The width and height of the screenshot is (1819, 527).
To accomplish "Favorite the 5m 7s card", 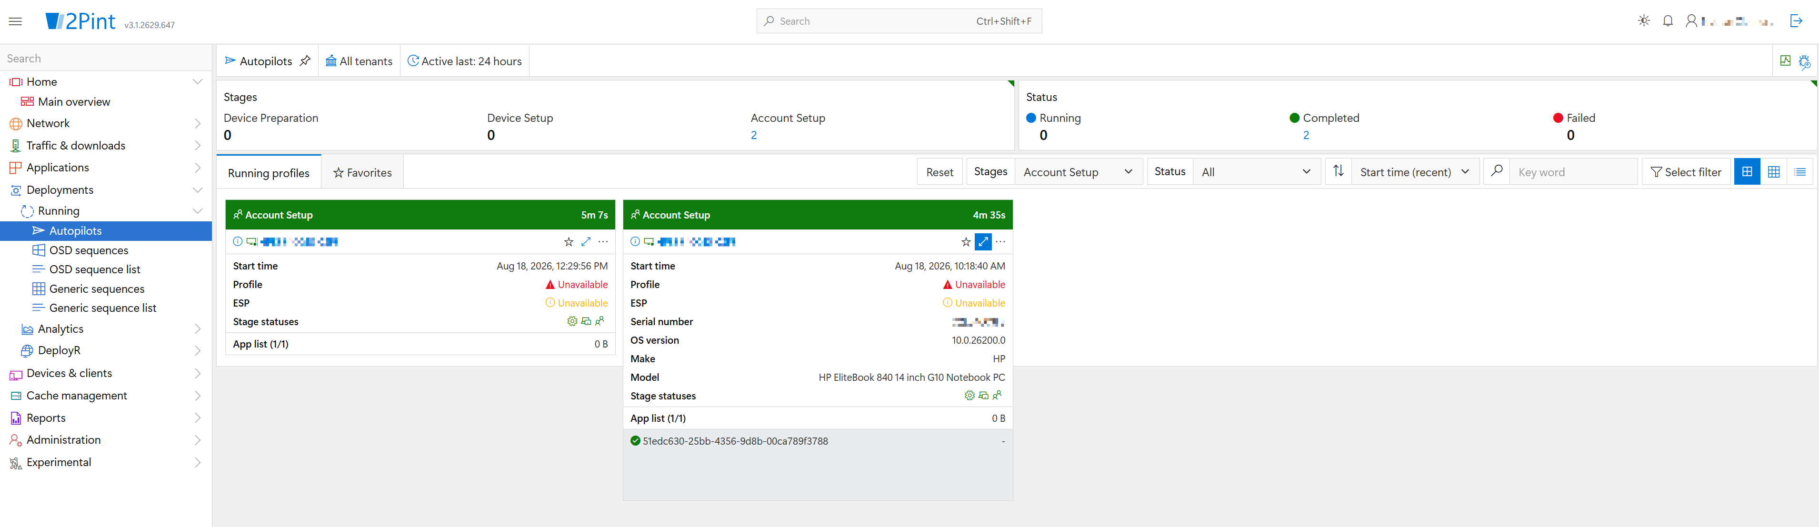I will 569,242.
